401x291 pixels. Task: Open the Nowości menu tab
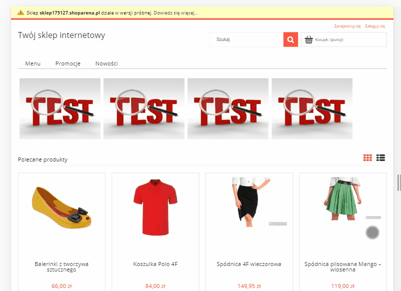coord(106,63)
